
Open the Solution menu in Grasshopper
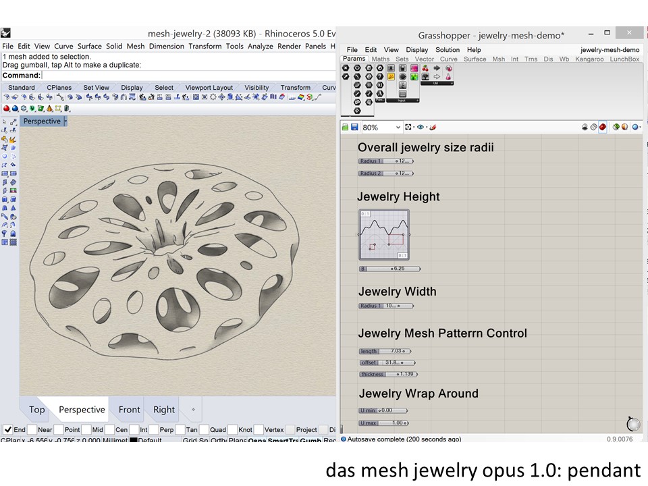coord(447,50)
